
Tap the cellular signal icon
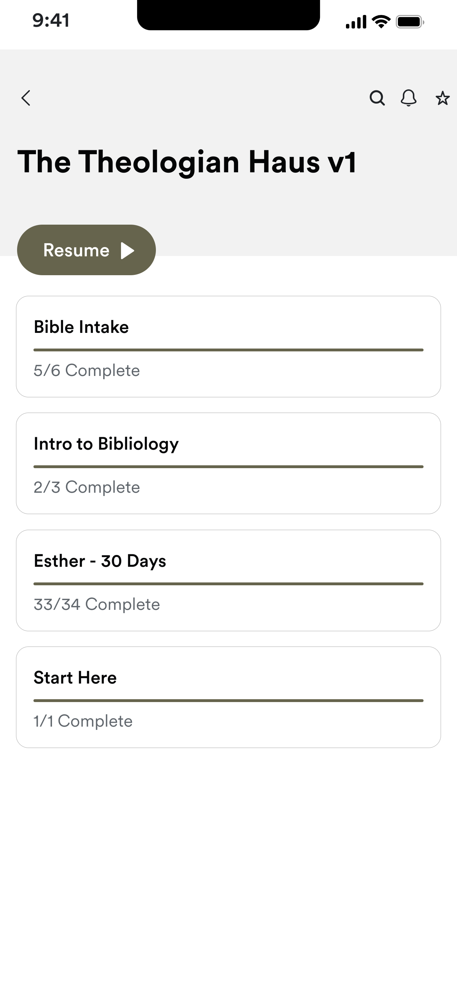pos(356,22)
